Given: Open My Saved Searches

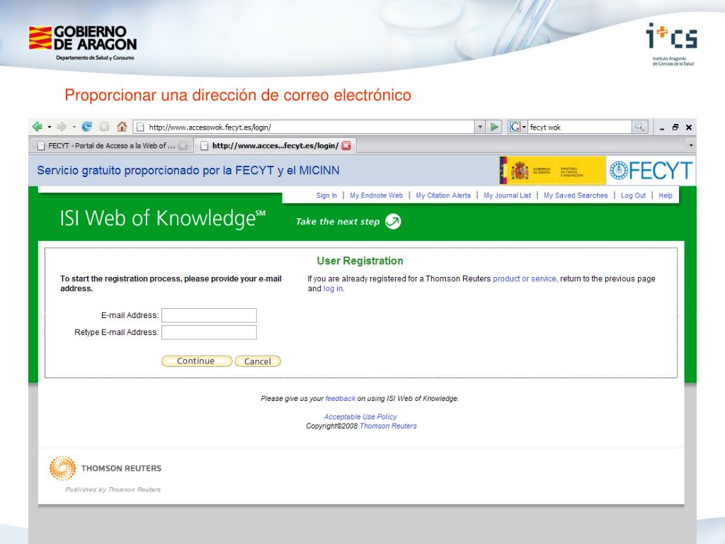Looking at the screenshot, I should click(x=576, y=195).
